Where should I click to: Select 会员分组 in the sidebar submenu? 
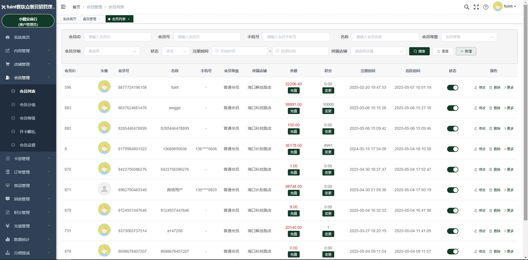point(28,105)
